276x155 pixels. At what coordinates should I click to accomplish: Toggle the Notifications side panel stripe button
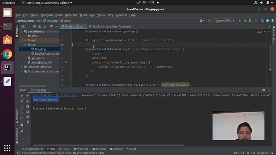click(274, 34)
